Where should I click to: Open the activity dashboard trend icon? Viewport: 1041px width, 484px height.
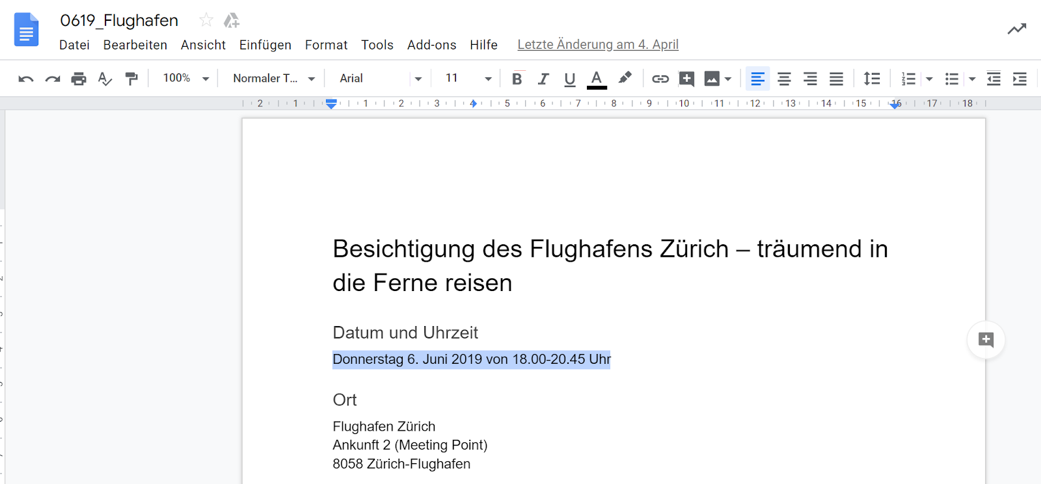pyautogui.click(x=1017, y=29)
